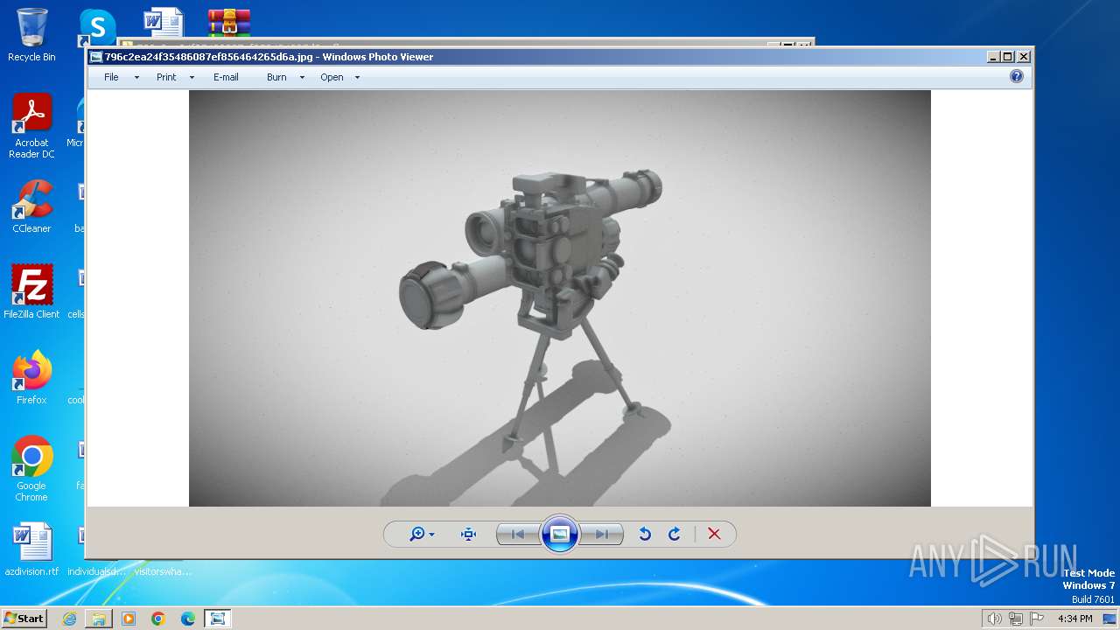Expand the Open dropdown arrow
1120x630 pixels.
tap(357, 78)
